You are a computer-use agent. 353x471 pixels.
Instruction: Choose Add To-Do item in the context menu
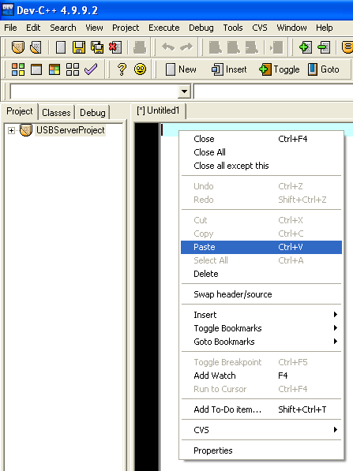coord(261,409)
